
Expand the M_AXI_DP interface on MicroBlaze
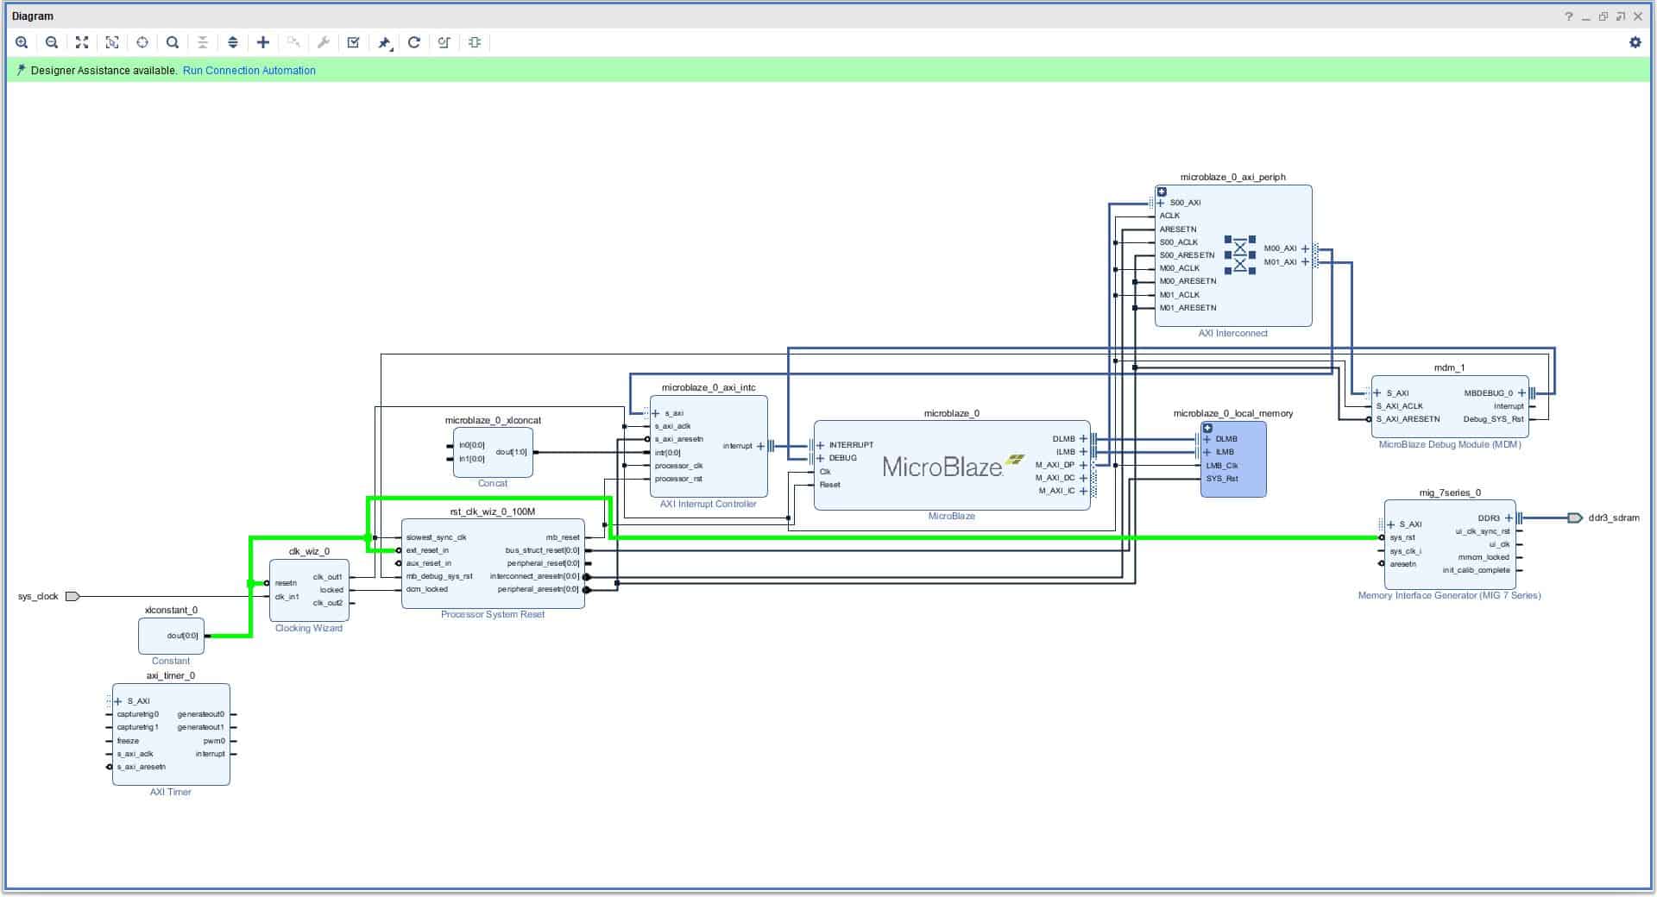(x=1083, y=465)
